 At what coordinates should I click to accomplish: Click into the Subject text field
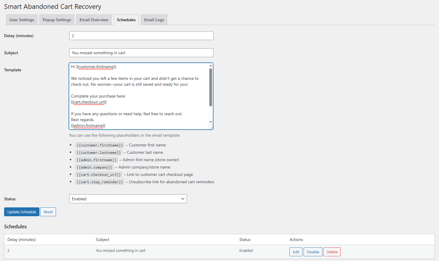[141, 53]
